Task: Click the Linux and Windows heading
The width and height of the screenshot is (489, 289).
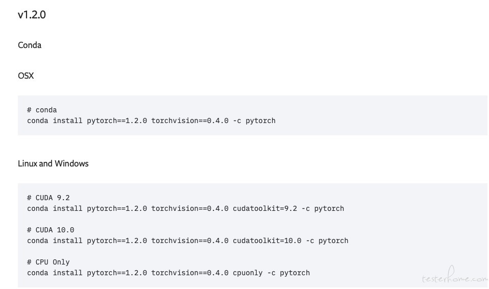Action: pyautogui.click(x=53, y=163)
